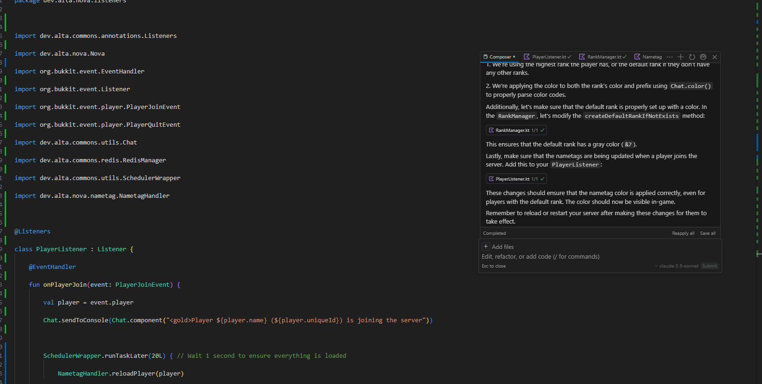This screenshot has width=762, height=384.
Task: Click Save all
Action: click(708, 233)
